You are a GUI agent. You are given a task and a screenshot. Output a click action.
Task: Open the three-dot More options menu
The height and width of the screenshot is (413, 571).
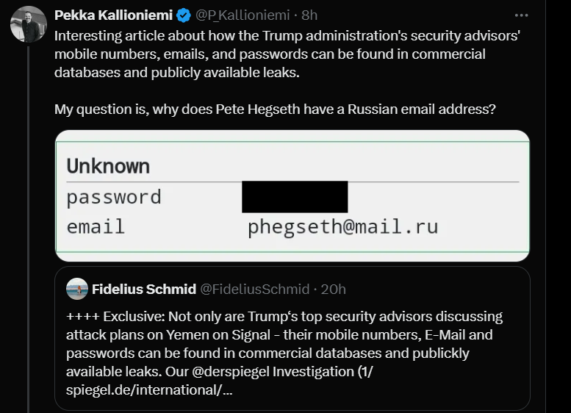coord(521,15)
